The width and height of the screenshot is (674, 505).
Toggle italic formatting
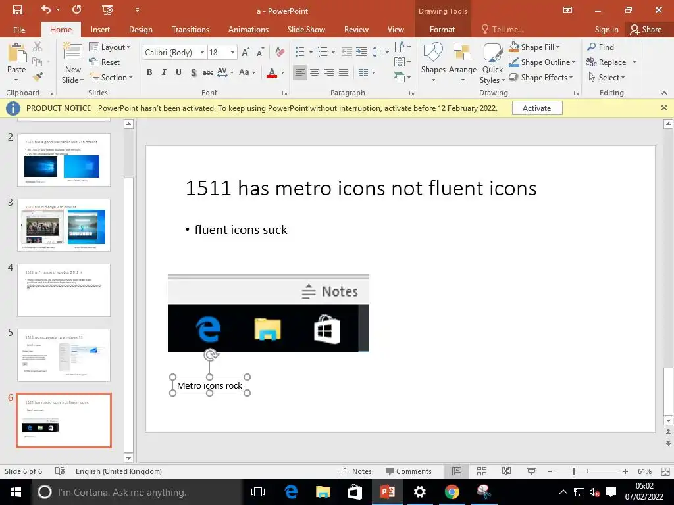coord(164,72)
